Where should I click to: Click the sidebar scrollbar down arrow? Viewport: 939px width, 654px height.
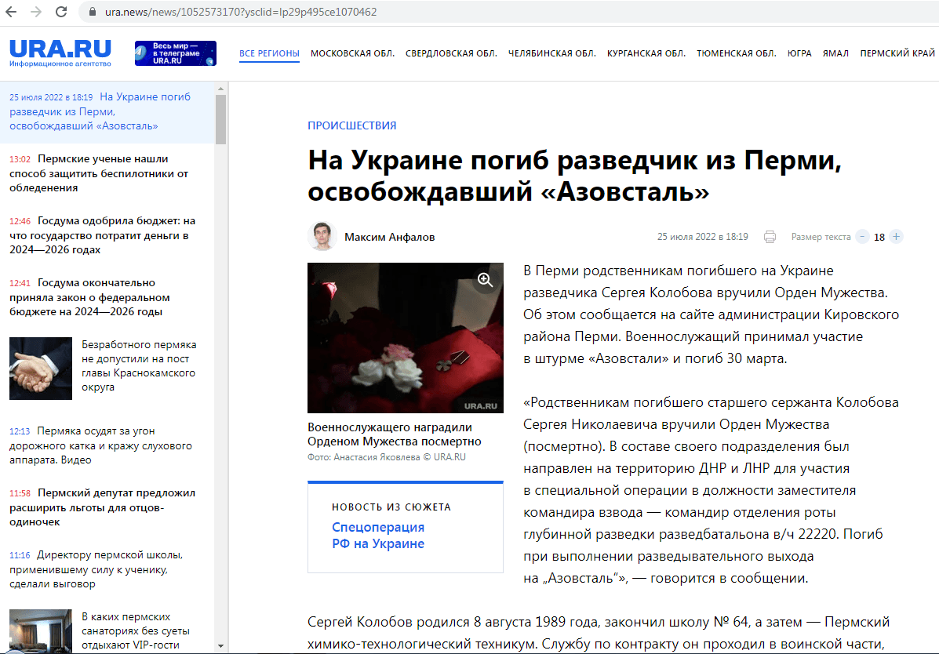point(220,646)
